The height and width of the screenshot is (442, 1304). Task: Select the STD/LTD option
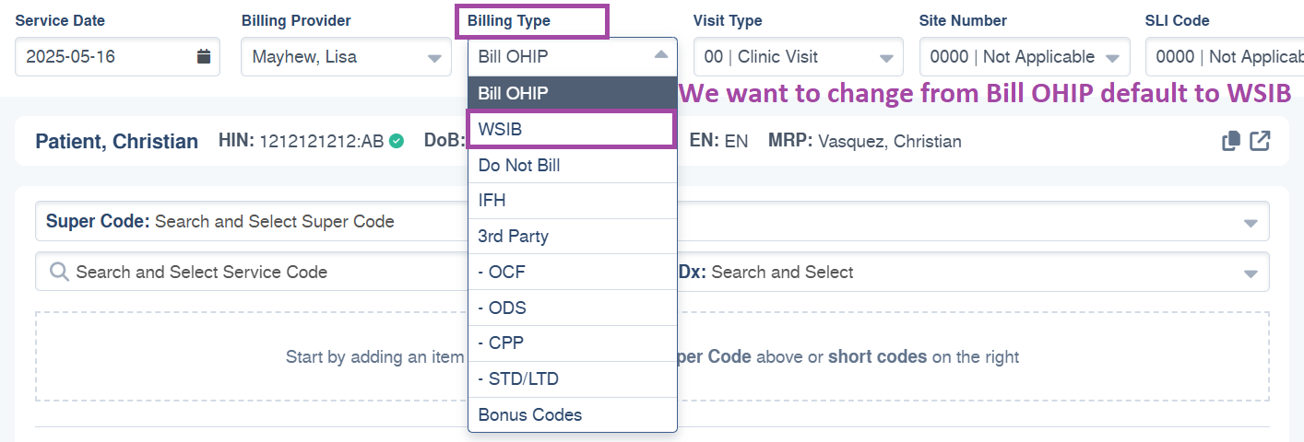click(573, 379)
